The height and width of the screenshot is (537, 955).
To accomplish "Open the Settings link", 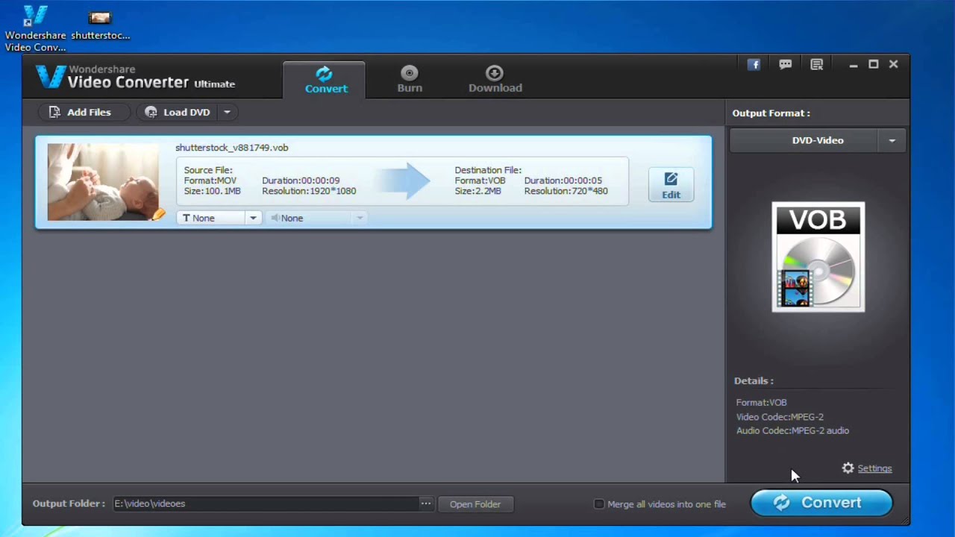I will coord(874,468).
